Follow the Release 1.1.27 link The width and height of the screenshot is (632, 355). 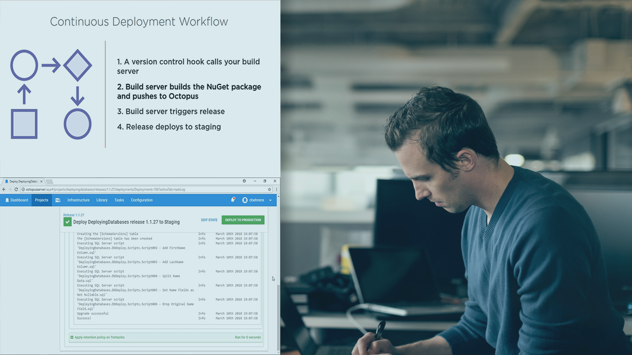(x=74, y=215)
